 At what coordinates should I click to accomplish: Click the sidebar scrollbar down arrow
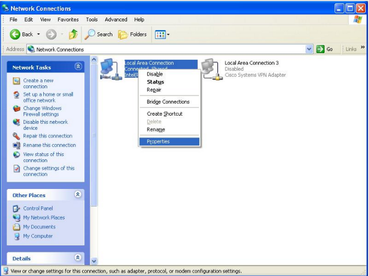pos(94,261)
